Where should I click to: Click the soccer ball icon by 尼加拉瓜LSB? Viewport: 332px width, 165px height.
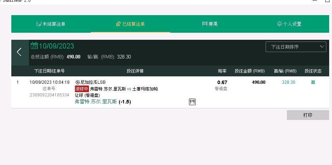pos(77,82)
